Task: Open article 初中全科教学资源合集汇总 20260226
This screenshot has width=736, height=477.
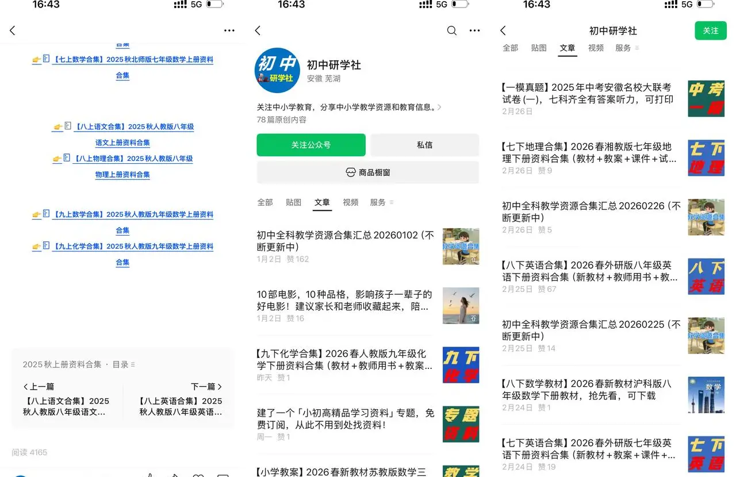Action: pyautogui.click(x=591, y=211)
